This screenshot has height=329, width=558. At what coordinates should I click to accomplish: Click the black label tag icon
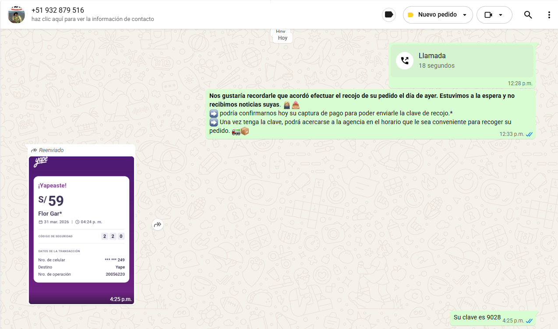(388, 15)
